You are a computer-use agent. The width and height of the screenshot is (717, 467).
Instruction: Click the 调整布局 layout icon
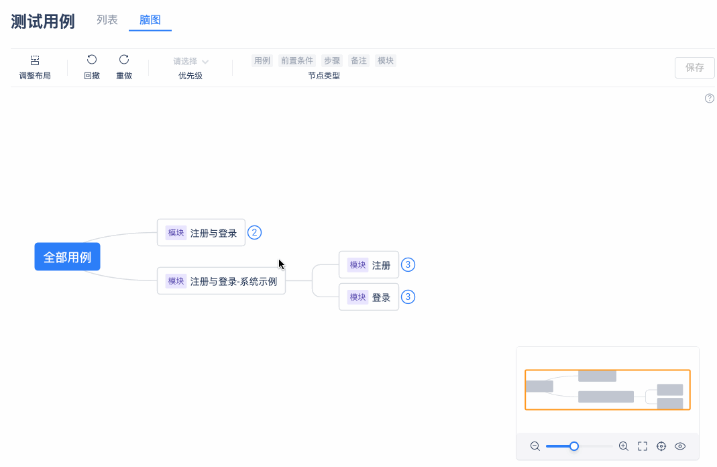(35, 60)
